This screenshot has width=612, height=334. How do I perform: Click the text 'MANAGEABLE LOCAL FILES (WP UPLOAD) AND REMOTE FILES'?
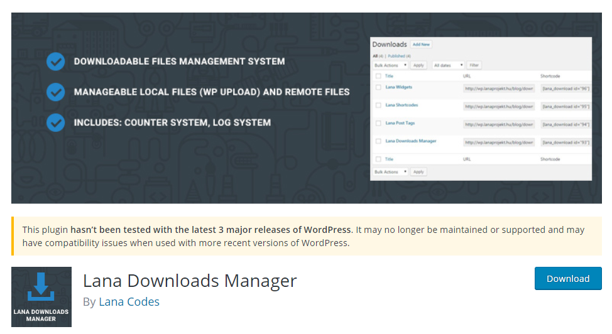point(212,92)
